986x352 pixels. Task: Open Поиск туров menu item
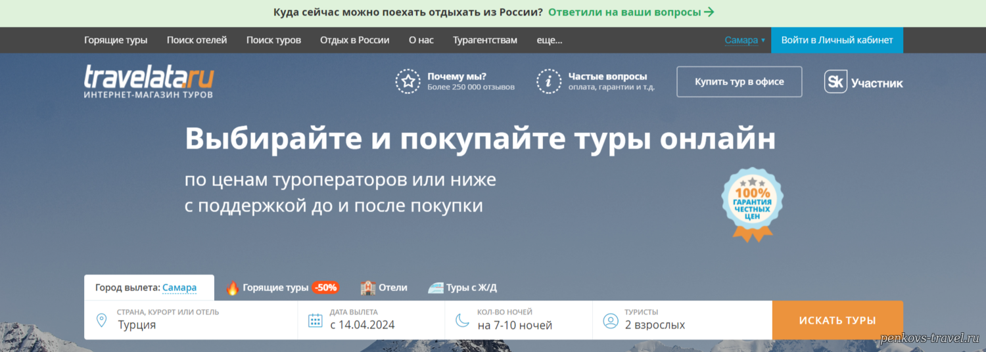(x=273, y=40)
